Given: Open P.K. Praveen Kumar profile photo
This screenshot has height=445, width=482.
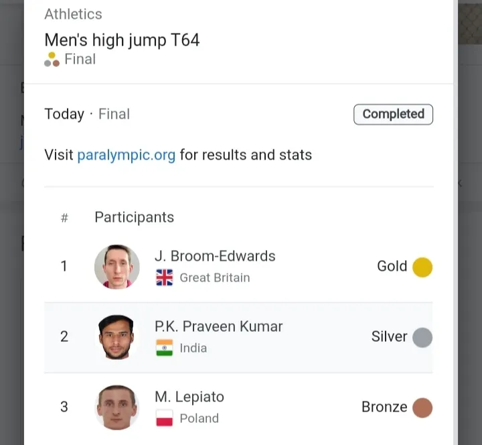Looking at the screenshot, I should click(116, 337).
